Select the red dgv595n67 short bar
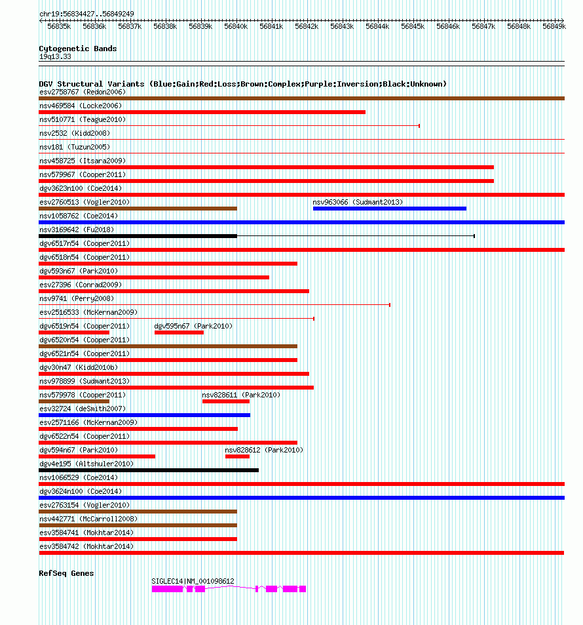Screen dimensions: 583x625 pos(179,333)
